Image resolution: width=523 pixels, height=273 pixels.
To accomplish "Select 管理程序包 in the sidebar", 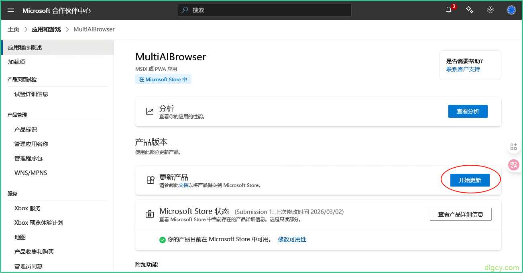I will [x=28, y=158].
